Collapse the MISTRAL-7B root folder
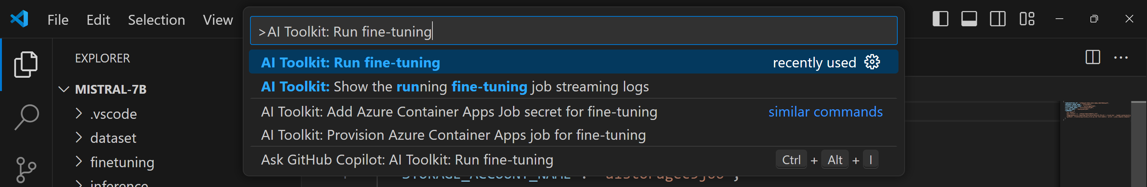Image resolution: width=1147 pixels, height=187 pixels. pyautogui.click(x=64, y=90)
